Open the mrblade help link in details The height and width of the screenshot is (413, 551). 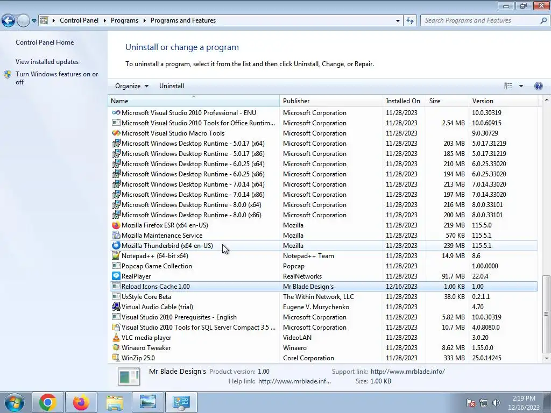click(x=294, y=381)
